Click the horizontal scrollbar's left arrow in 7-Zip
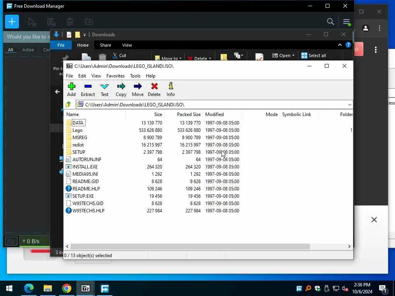The width and height of the screenshot is (395, 296). (x=67, y=246)
